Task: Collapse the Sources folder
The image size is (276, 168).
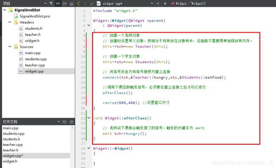Action: pyautogui.click(x=10, y=47)
